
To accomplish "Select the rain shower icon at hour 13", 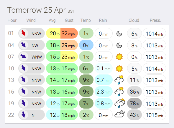I will pyautogui.click(x=119, y=80).
